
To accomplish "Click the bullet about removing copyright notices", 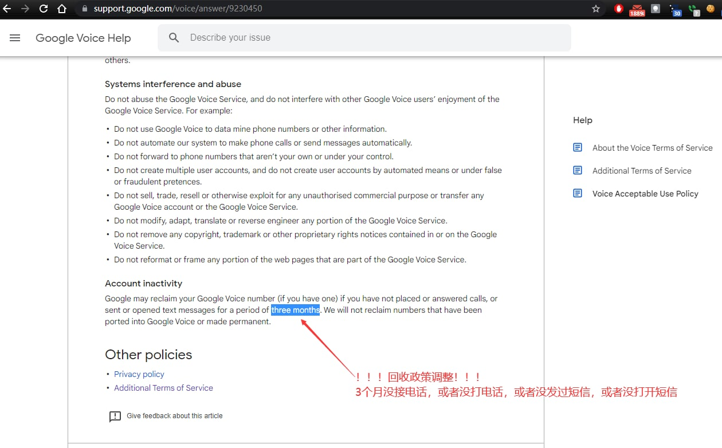I will [x=305, y=240].
